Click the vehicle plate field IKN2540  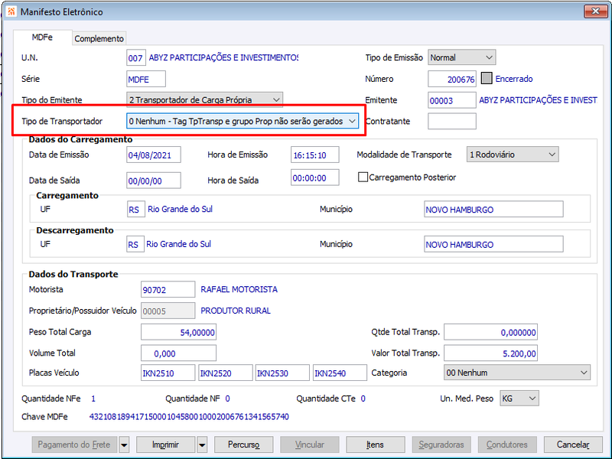(x=340, y=373)
